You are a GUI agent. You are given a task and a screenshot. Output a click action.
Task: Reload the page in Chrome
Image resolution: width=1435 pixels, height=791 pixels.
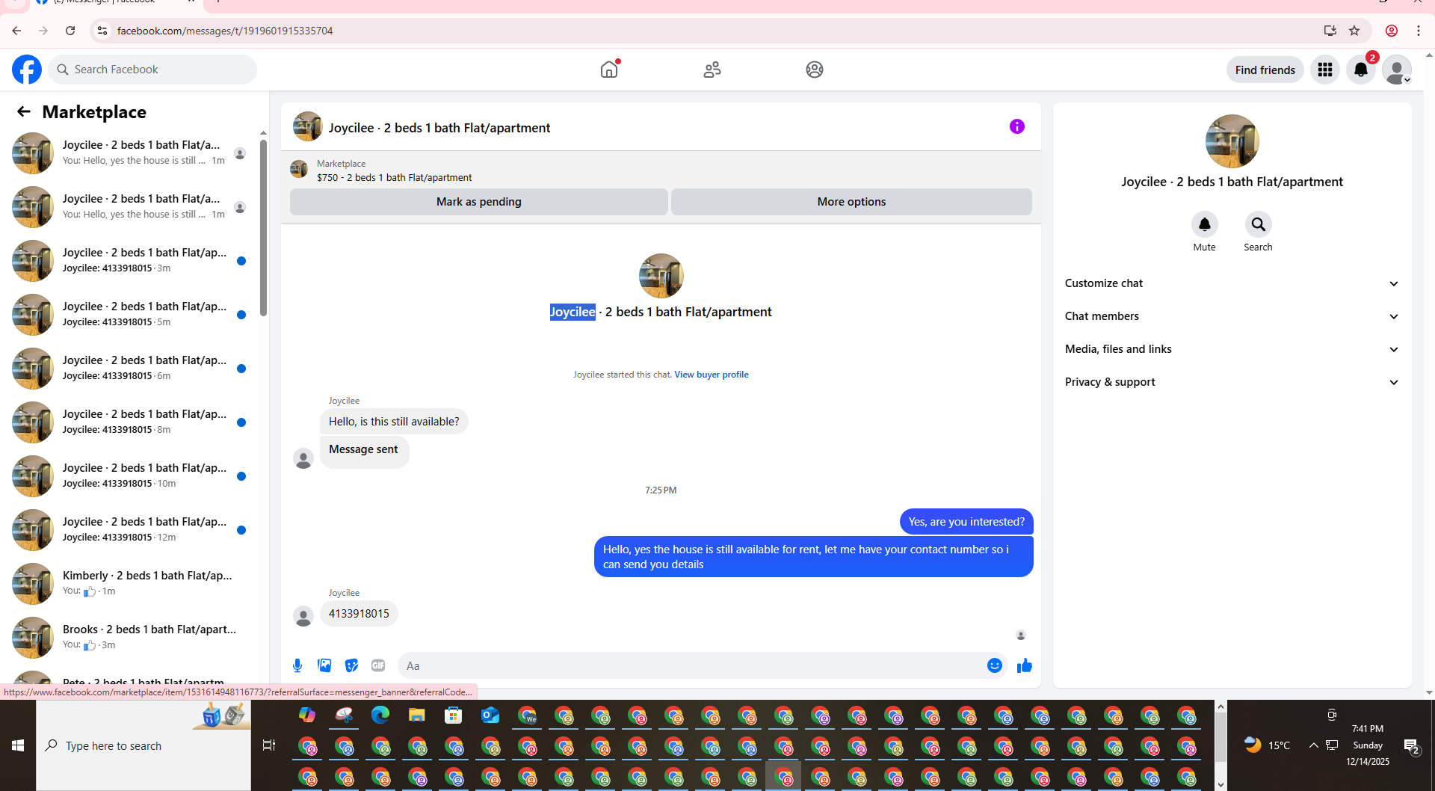pyautogui.click(x=70, y=31)
